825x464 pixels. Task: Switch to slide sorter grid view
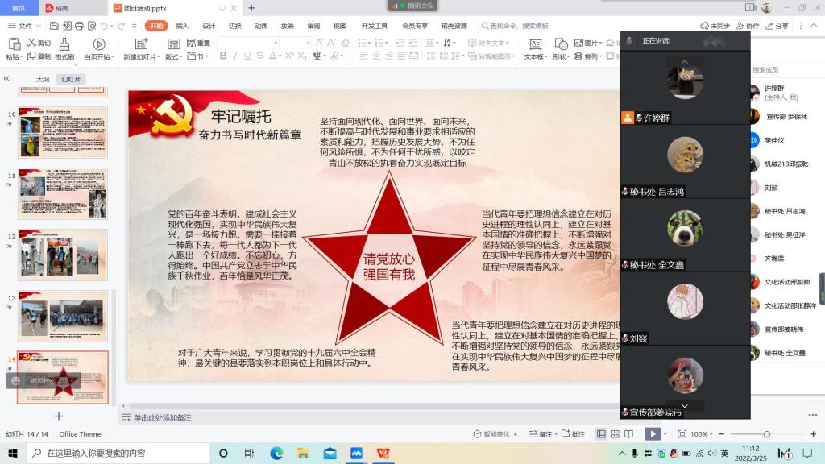point(616,434)
